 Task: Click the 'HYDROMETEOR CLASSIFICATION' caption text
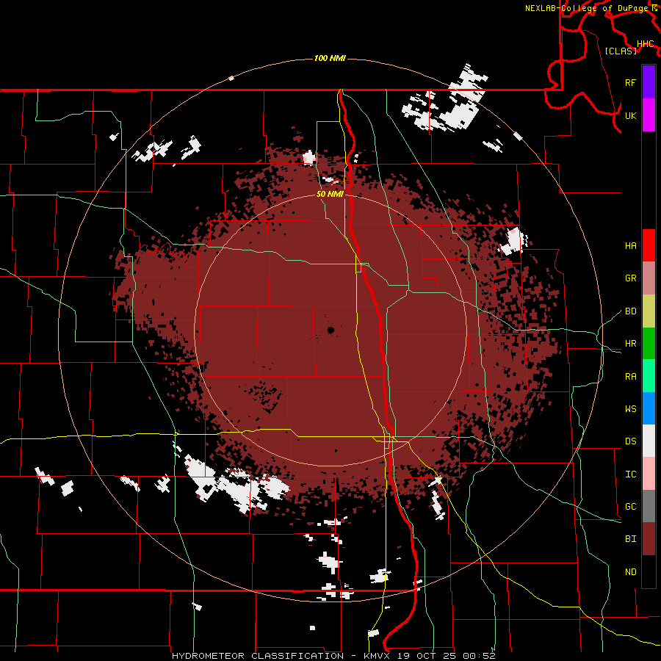tap(258, 656)
